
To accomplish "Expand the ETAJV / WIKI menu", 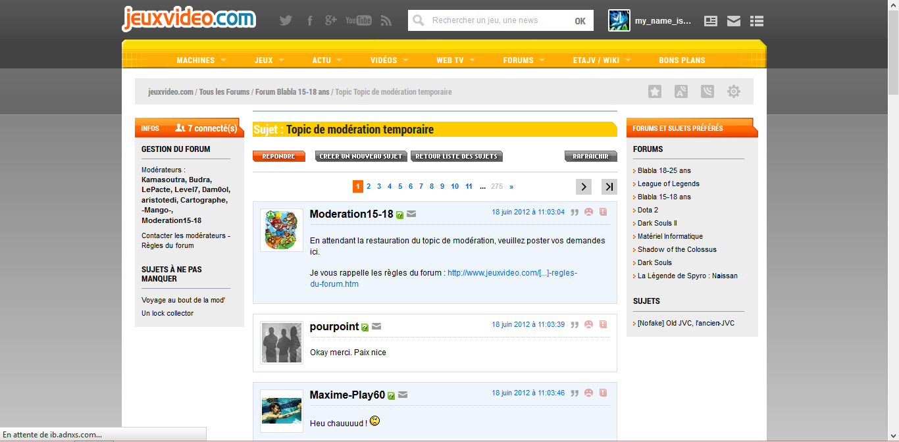I will click(x=602, y=60).
